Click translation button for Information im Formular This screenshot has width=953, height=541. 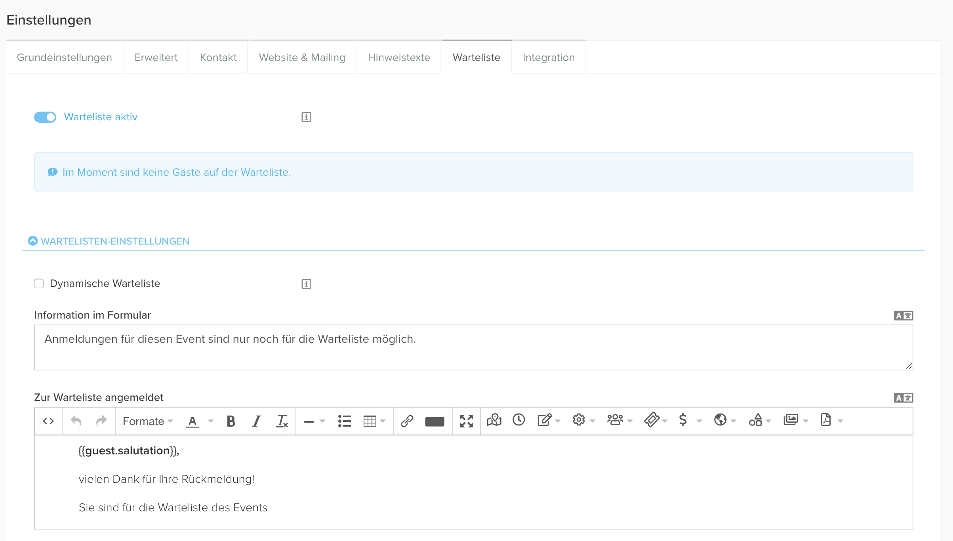903,315
